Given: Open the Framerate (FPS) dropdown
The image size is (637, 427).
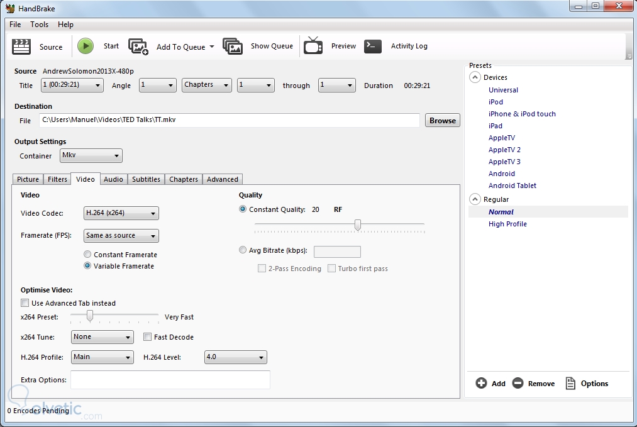Looking at the screenshot, I should coord(121,236).
